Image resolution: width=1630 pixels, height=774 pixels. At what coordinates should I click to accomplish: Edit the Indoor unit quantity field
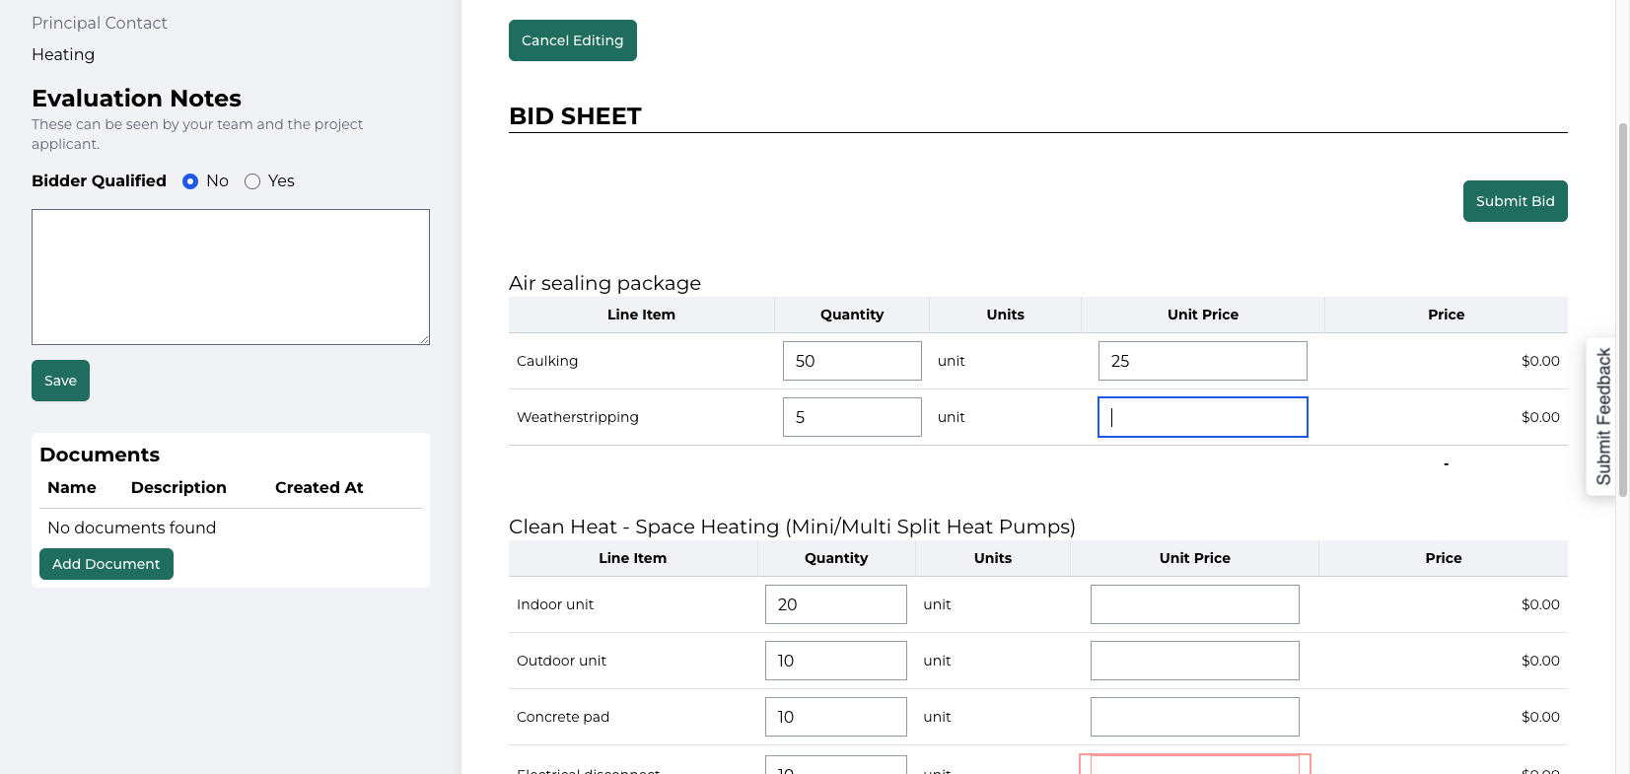(836, 604)
